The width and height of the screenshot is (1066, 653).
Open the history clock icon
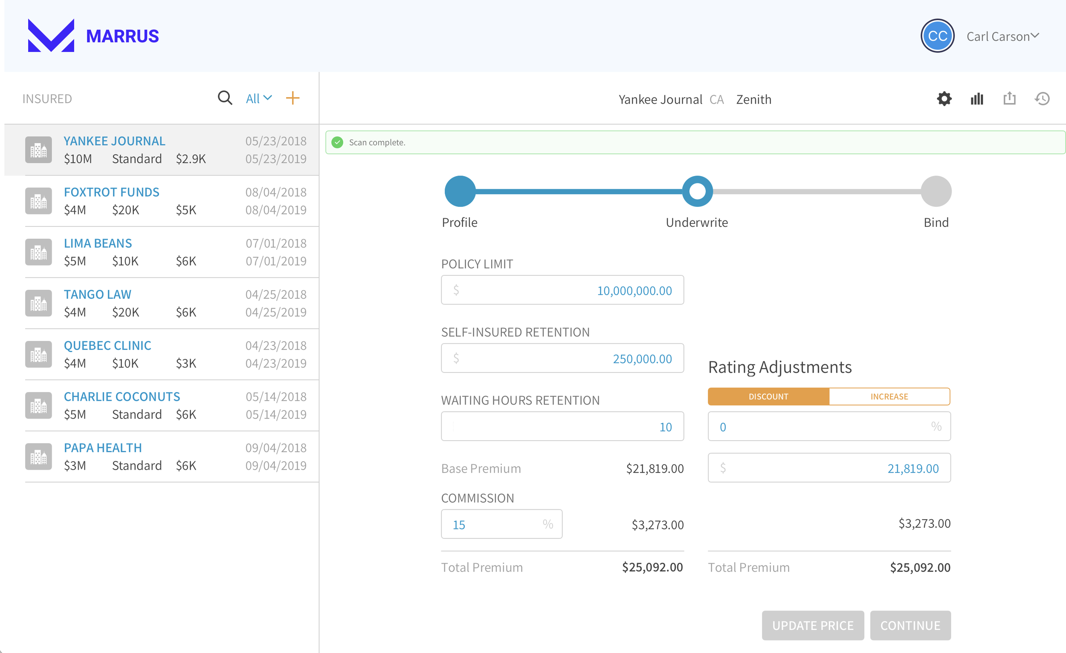click(x=1042, y=99)
